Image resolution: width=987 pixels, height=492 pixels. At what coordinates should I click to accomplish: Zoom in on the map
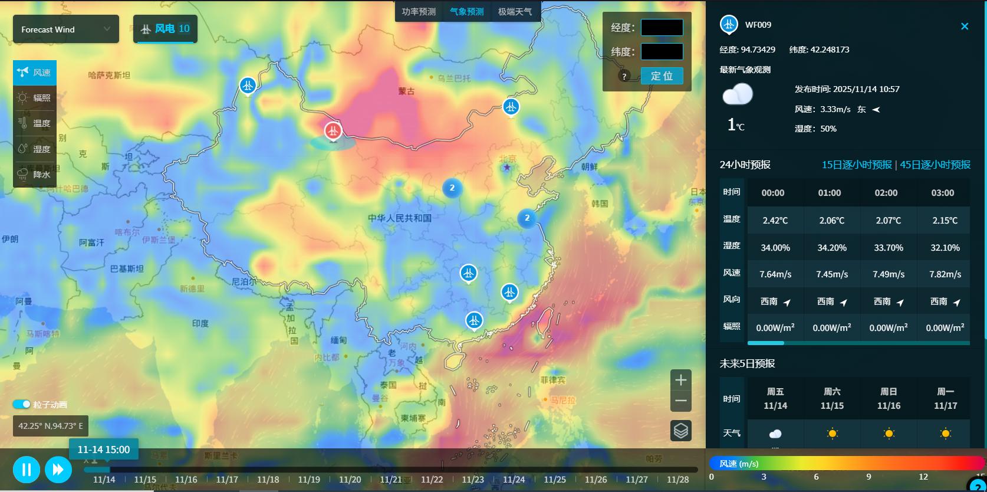[x=680, y=380]
